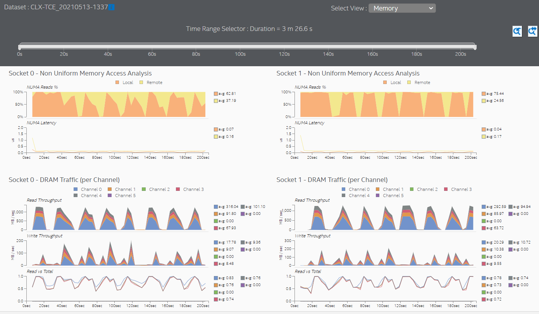The image size is (539, 314).
Task: Click the Socket 0 NUMA Reads % area chart
Action: tap(116, 105)
